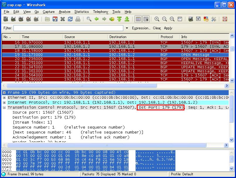
Task: Zoom out packet text
Action: point(164,19)
